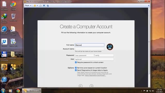Click the volume speaker tray icon
This screenshot has width=165, height=93.
click(x=153, y=91)
